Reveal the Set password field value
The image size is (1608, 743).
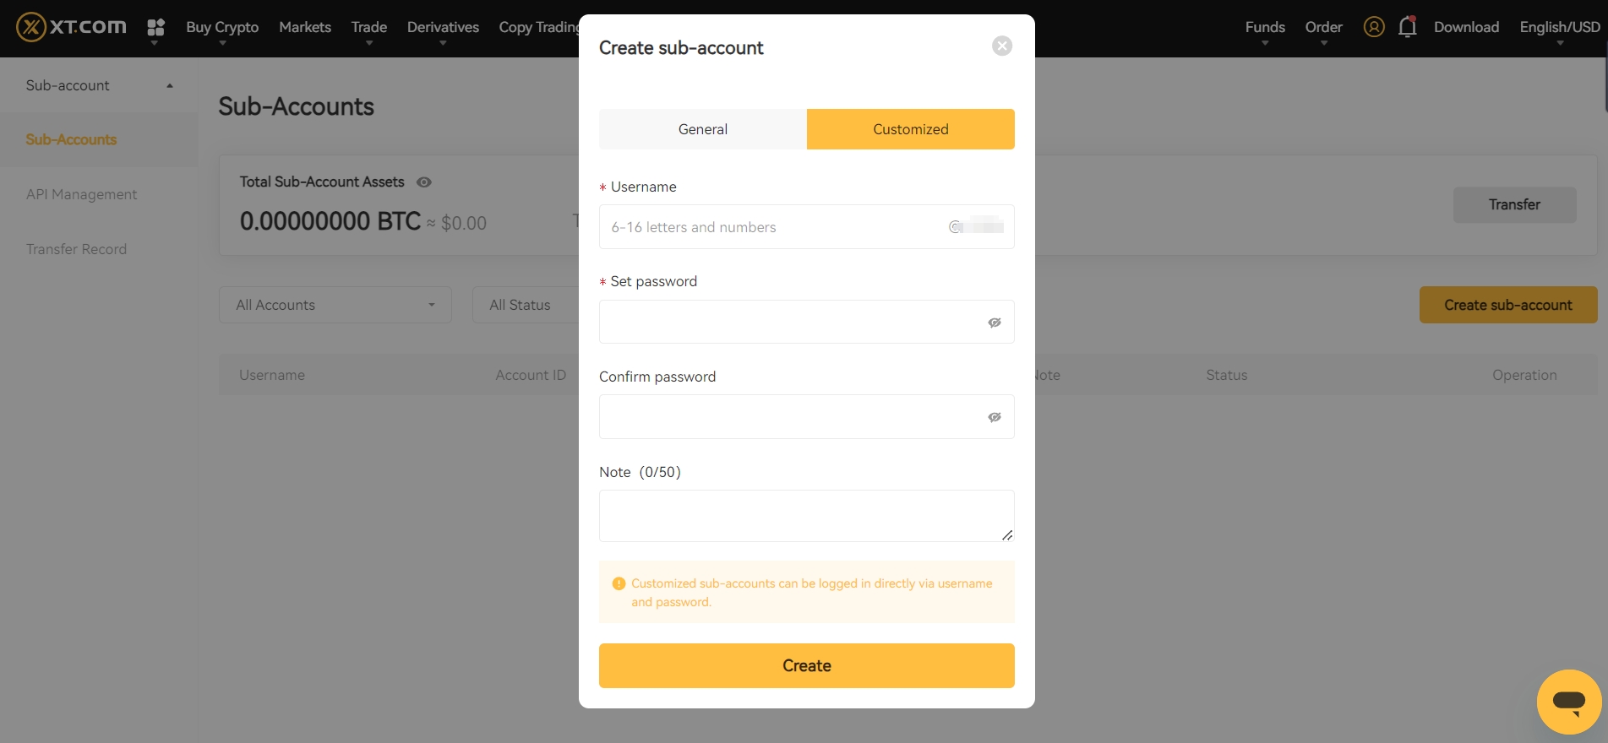tap(994, 322)
